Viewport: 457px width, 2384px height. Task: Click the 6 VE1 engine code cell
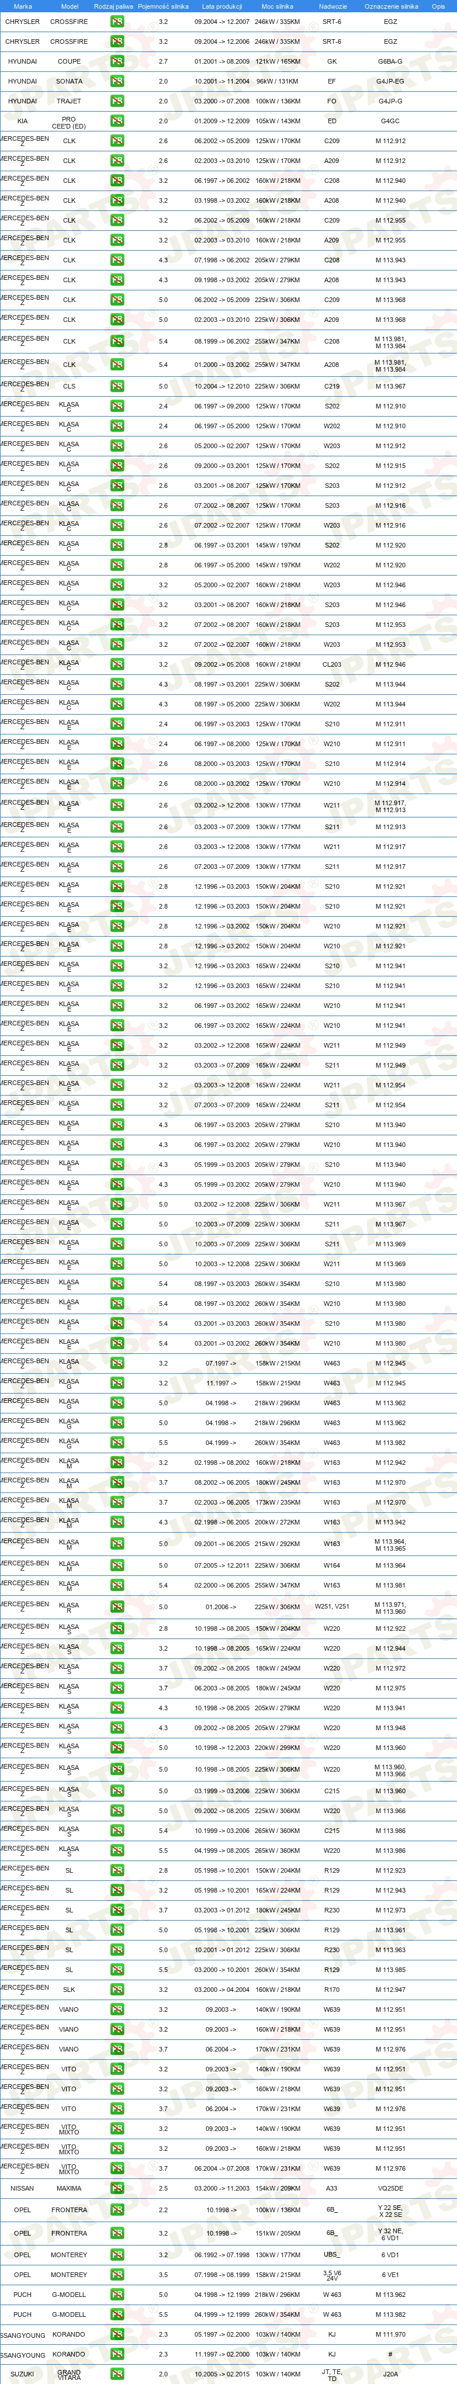[390, 2275]
